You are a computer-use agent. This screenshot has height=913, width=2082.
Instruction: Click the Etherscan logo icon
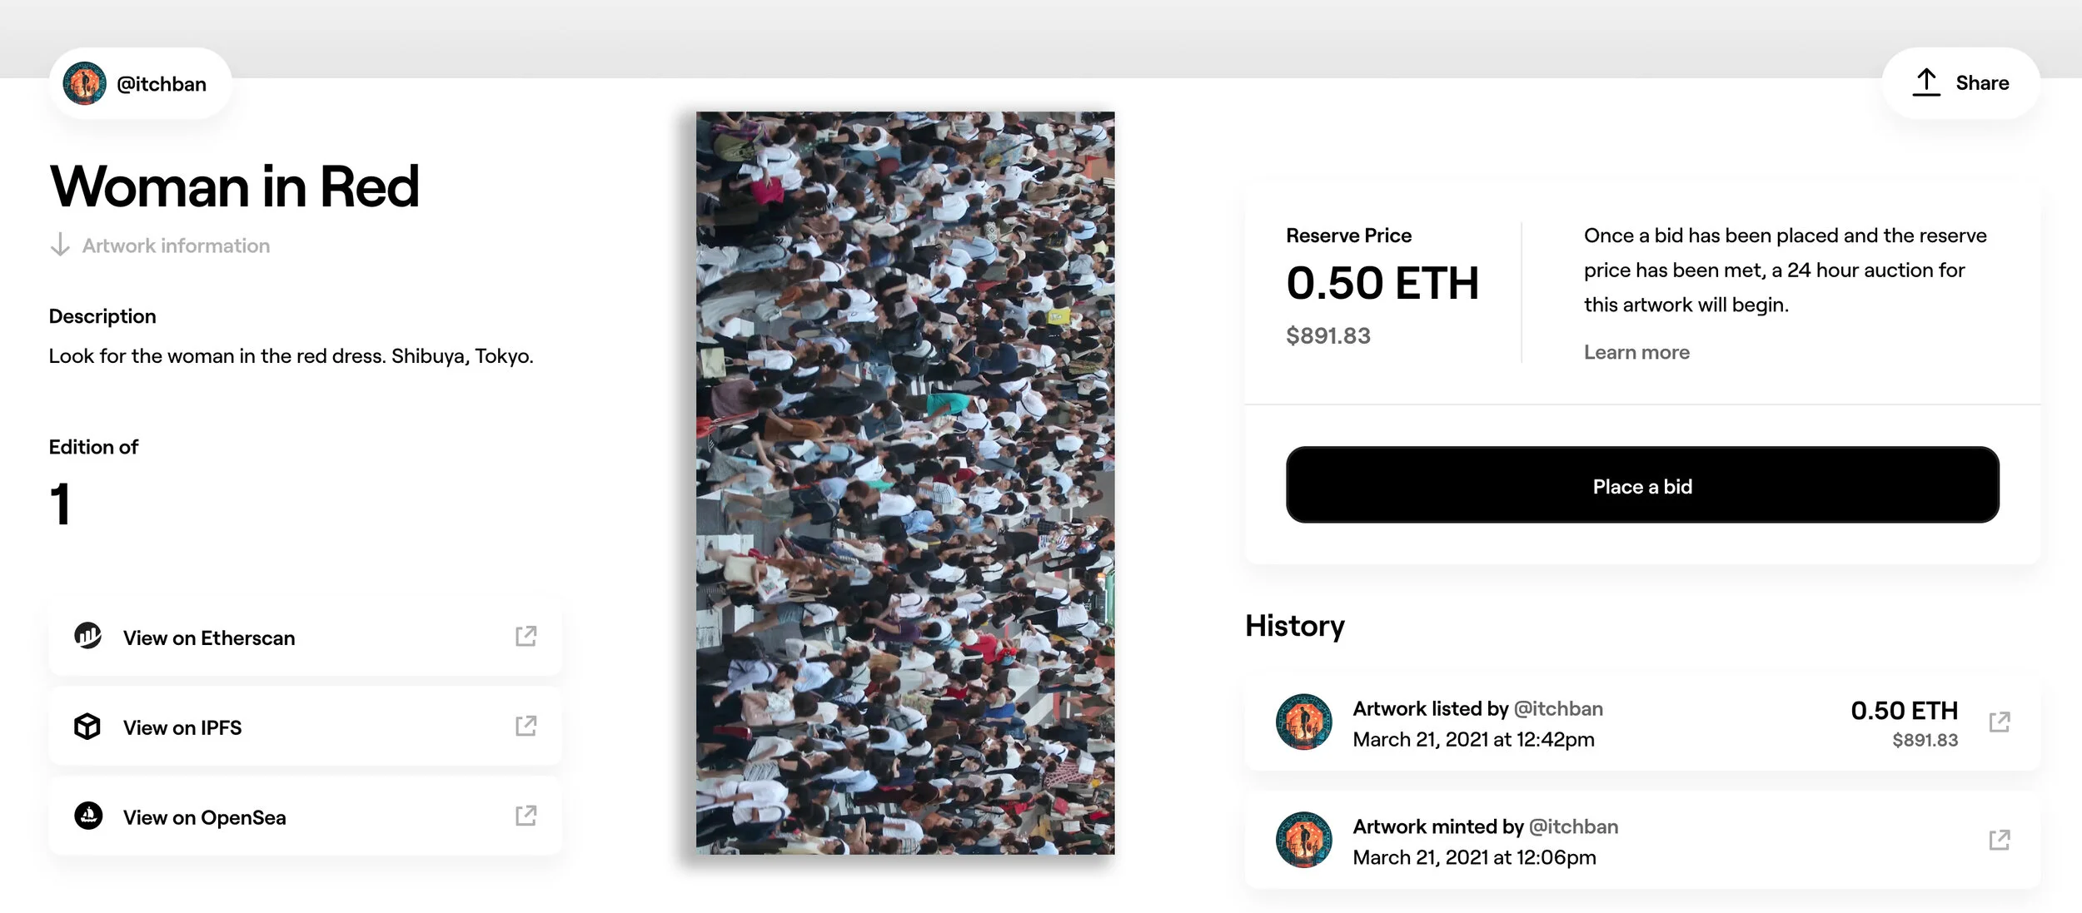(87, 637)
